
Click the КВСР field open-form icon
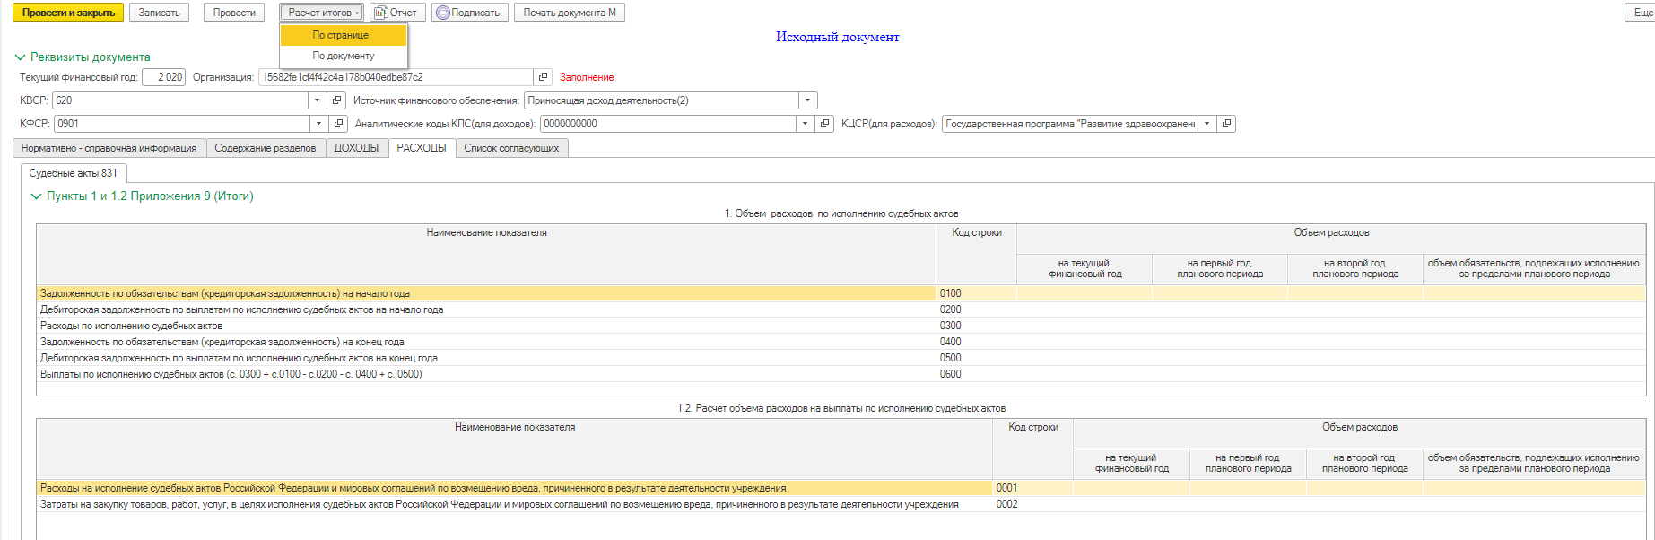pos(336,100)
